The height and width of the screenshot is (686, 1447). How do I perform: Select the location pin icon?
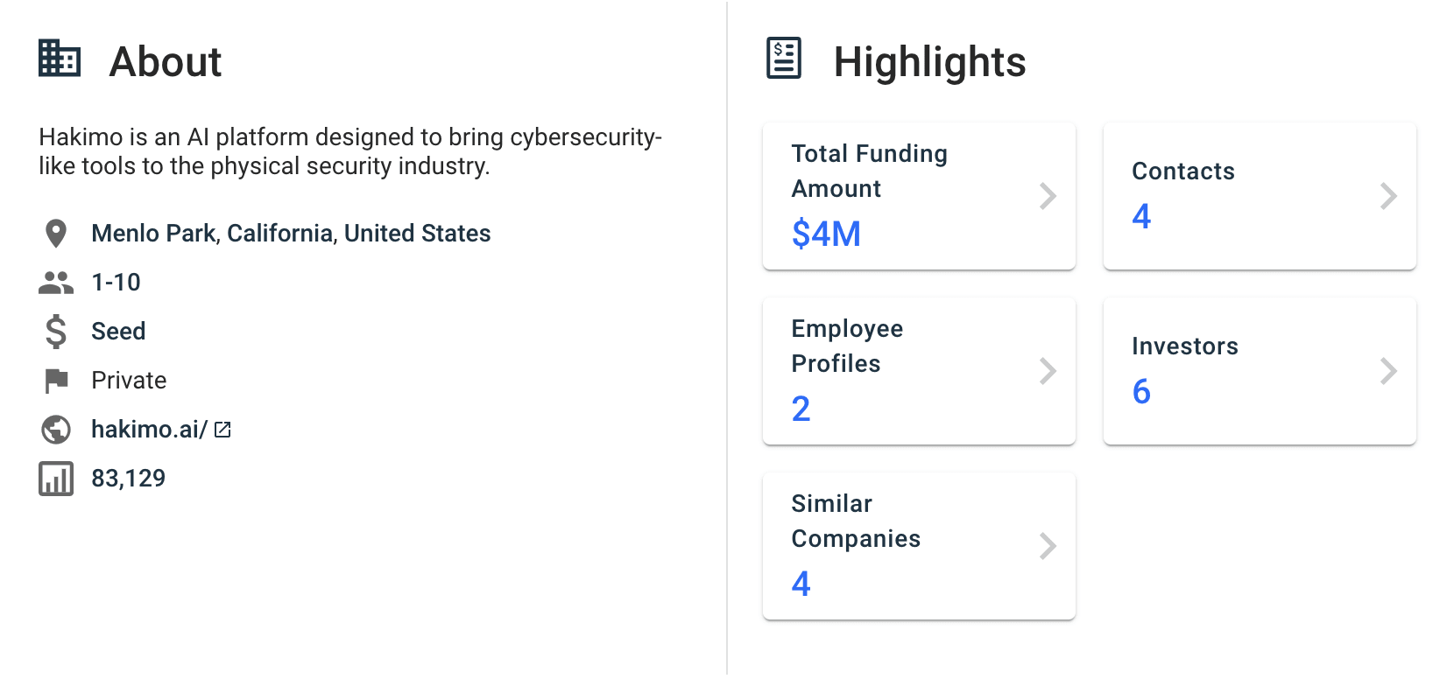(x=55, y=232)
